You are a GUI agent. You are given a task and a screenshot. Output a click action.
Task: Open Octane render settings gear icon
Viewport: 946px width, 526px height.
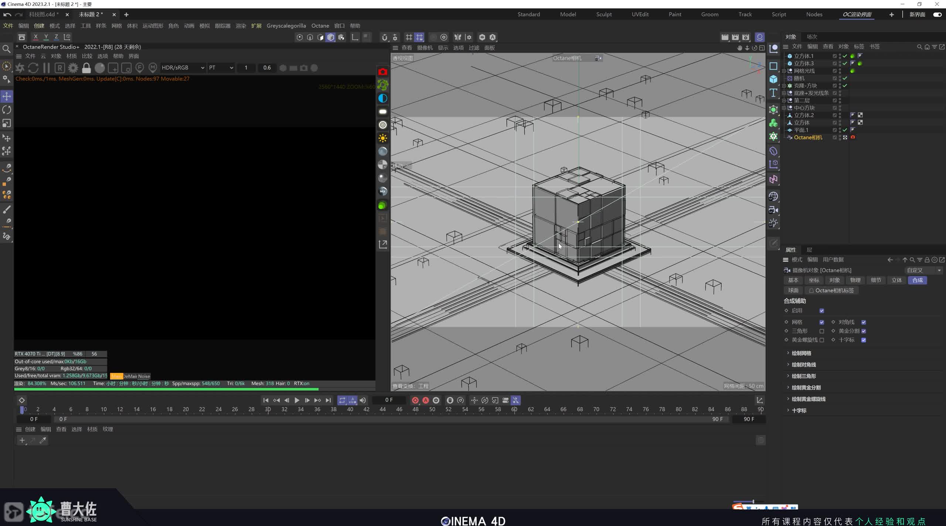click(x=73, y=68)
